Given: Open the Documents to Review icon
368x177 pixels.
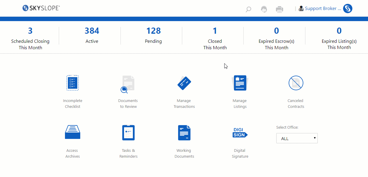Looking at the screenshot, I should [128, 84].
